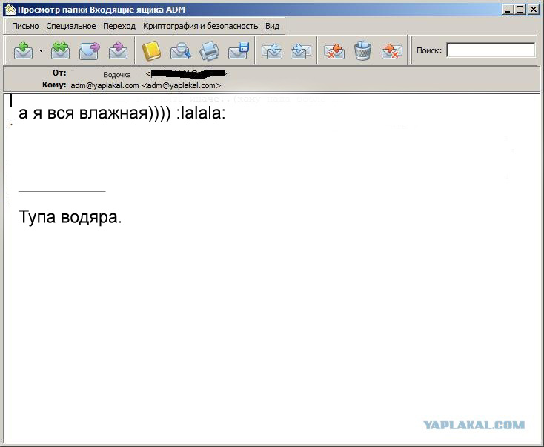This screenshot has height=447, width=544.
Task: Click the trash bin delete icon
Action: click(363, 50)
